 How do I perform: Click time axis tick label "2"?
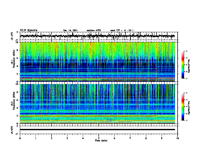click(x=52, y=138)
